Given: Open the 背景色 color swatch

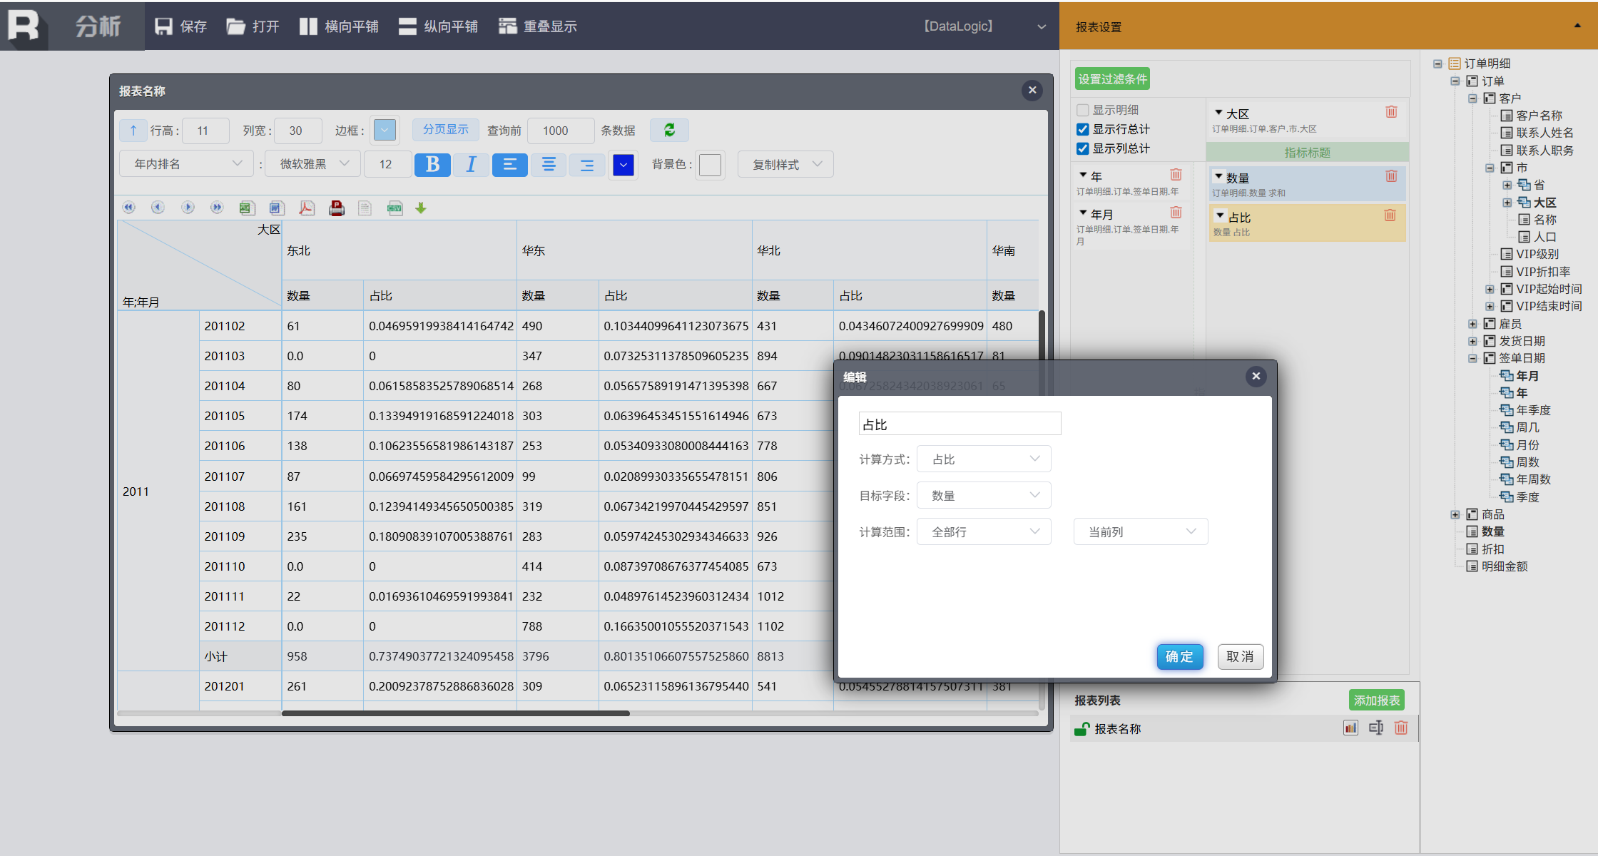Looking at the screenshot, I should (x=710, y=165).
